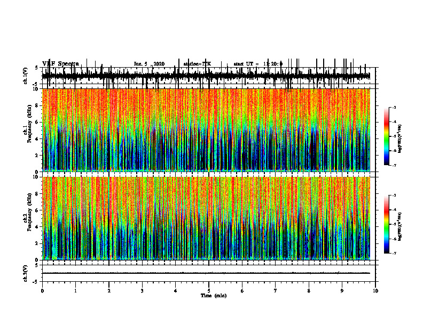Click the "-3" tick on ch.1 color bar
This screenshot has width=423, height=326.
click(x=394, y=107)
